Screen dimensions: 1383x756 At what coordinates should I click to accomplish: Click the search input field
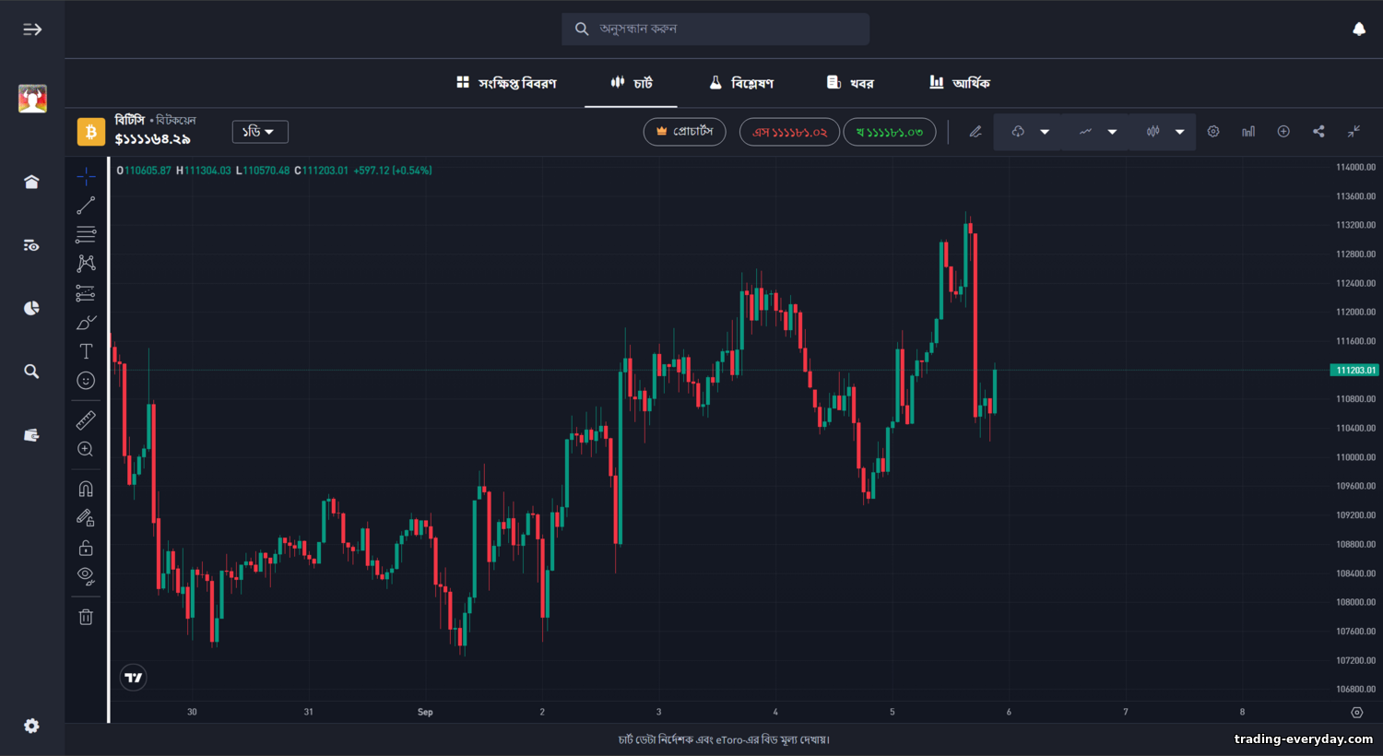715,29
